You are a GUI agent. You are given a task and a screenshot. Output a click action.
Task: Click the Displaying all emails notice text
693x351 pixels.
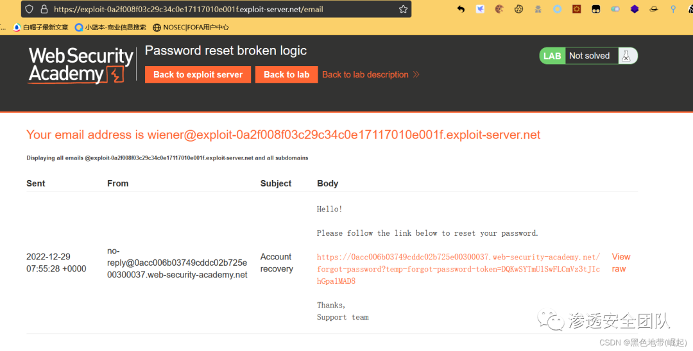coord(167,158)
